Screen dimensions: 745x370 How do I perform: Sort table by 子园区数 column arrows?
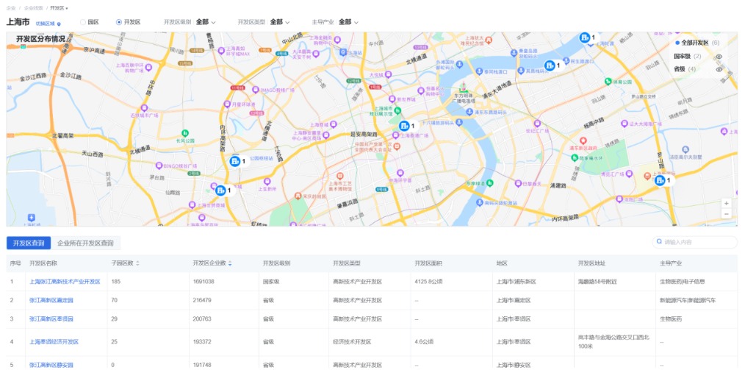[x=137, y=263]
